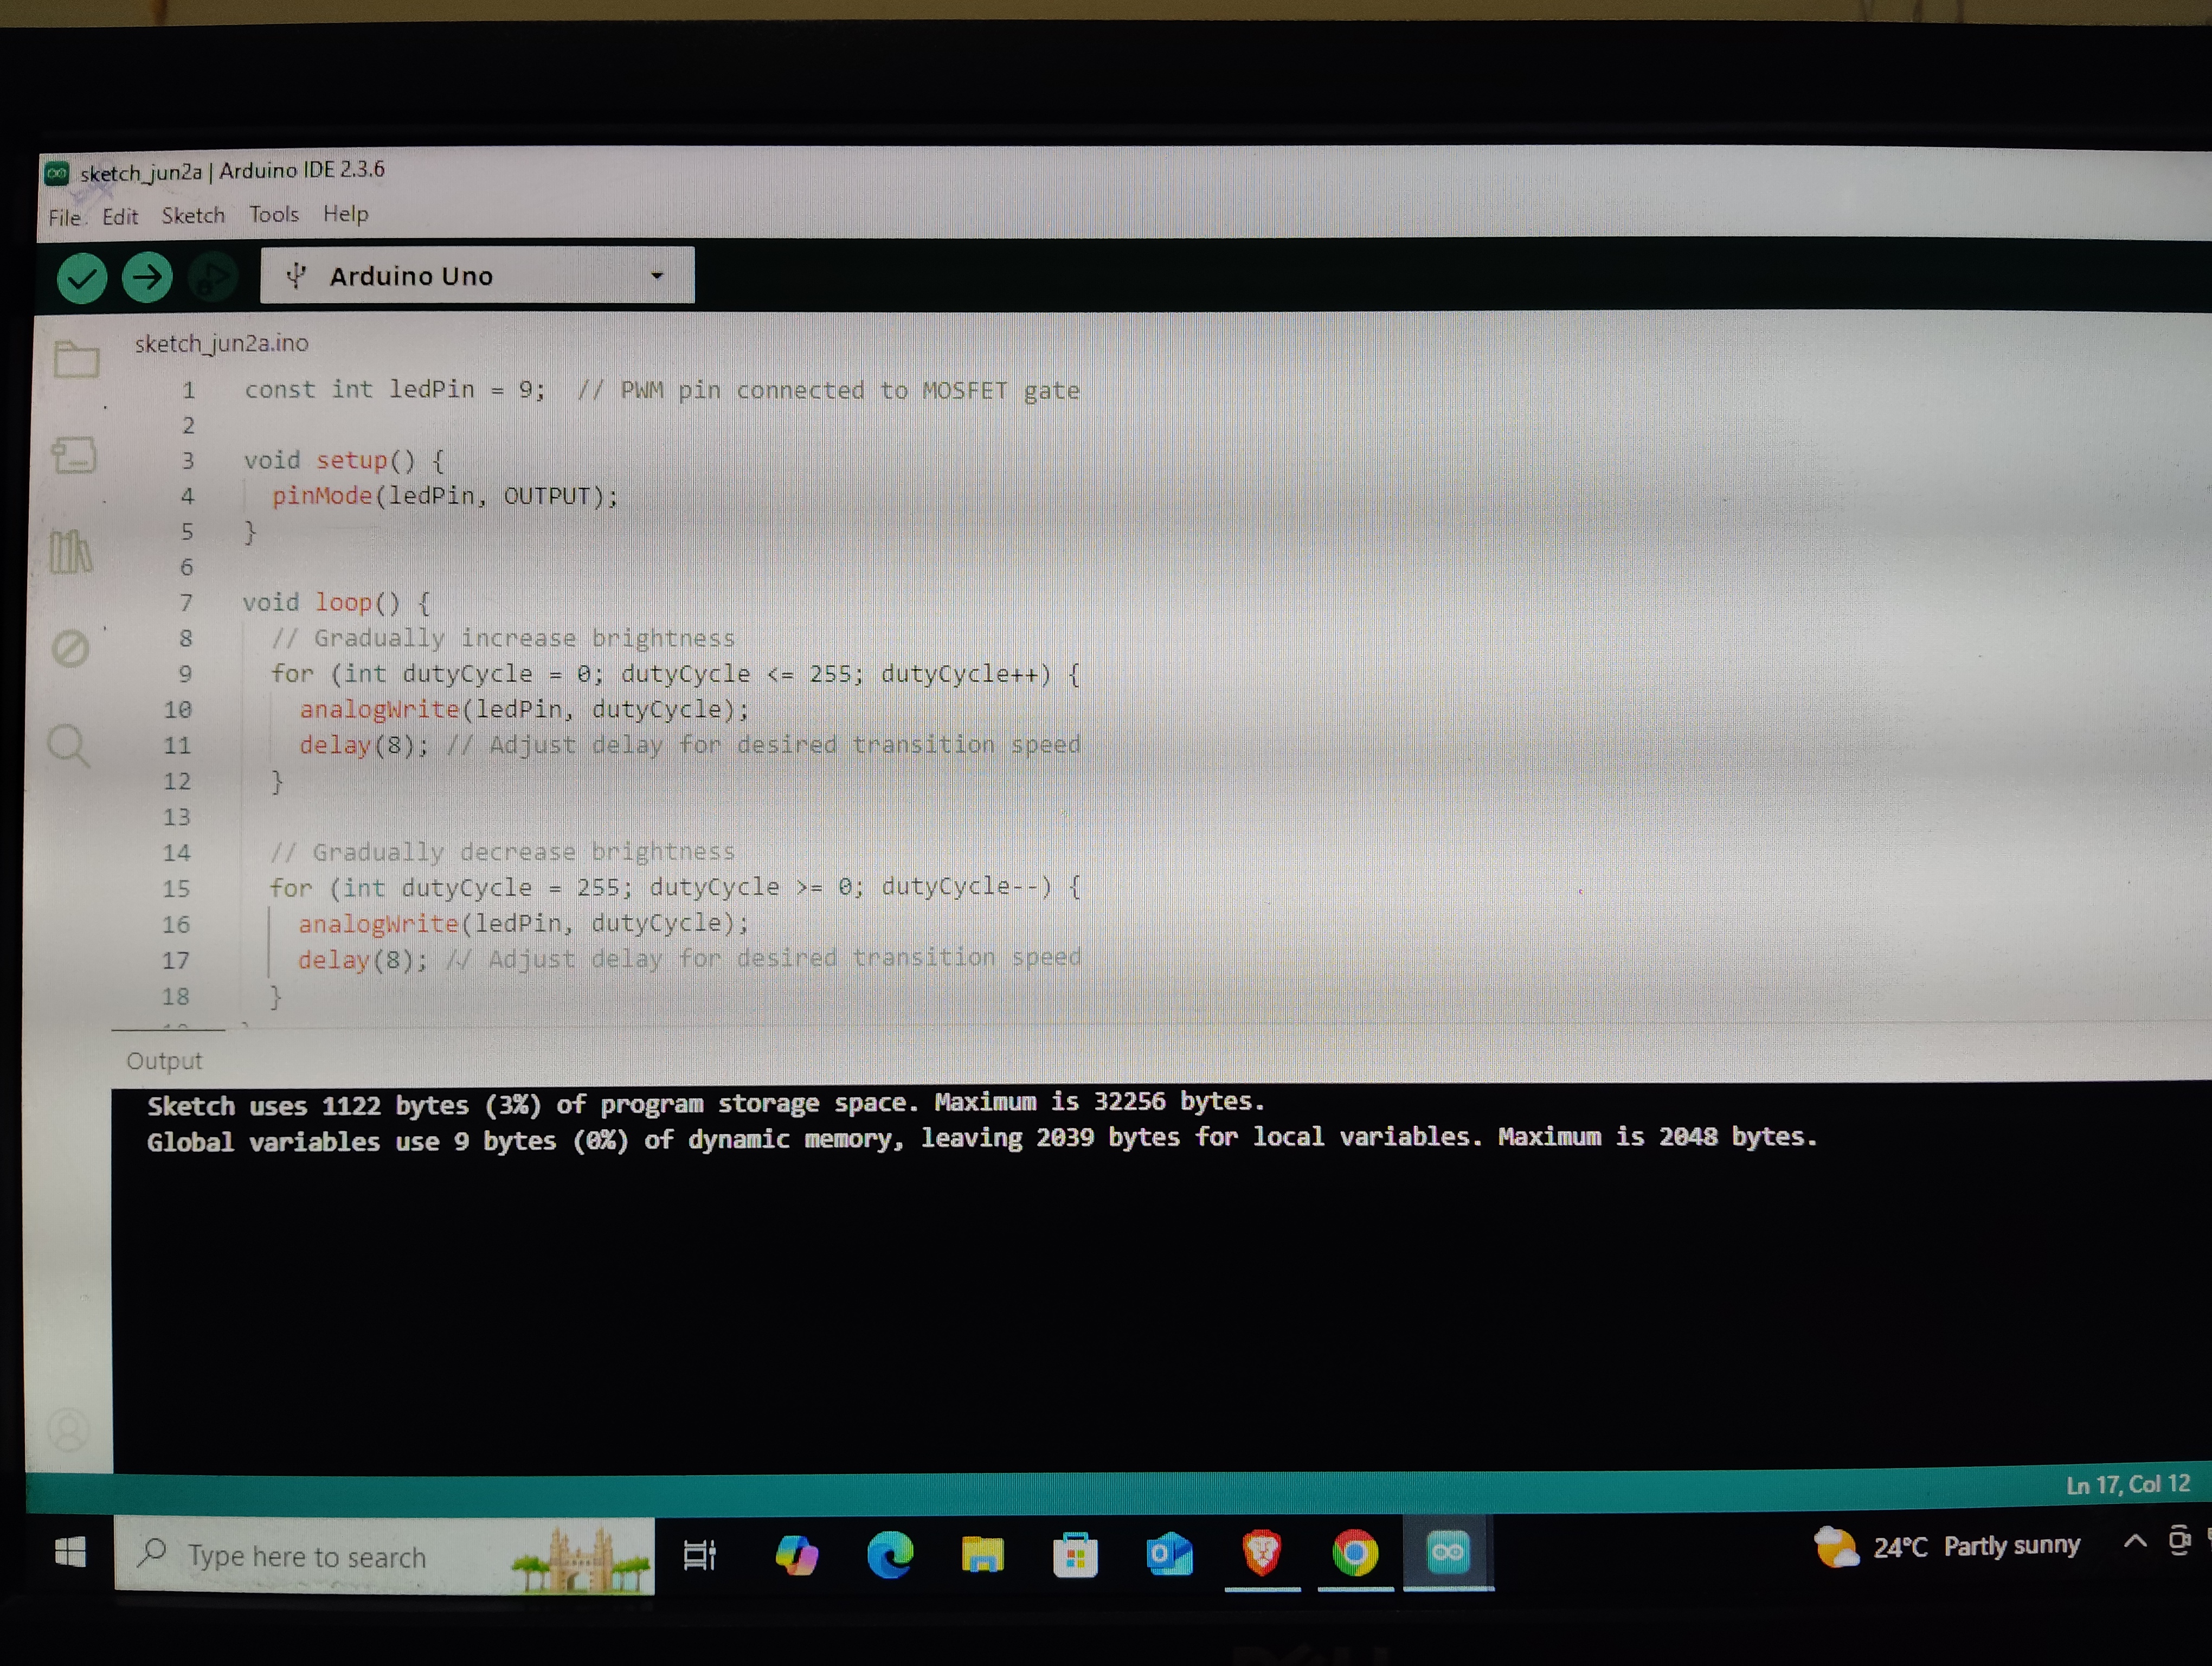Click the void loop() line
This screenshot has height=1666, width=2212.
click(x=336, y=603)
